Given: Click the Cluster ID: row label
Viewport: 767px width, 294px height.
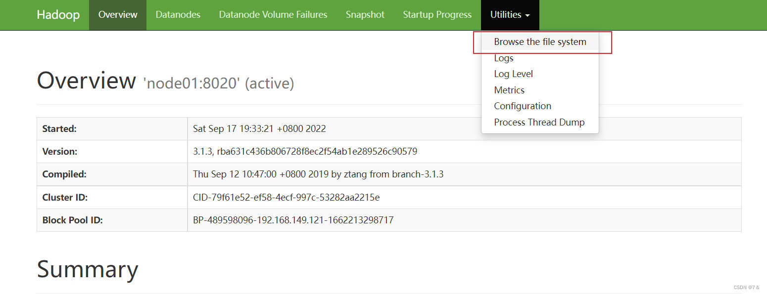Looking at the screenshot, I should 65,198.
